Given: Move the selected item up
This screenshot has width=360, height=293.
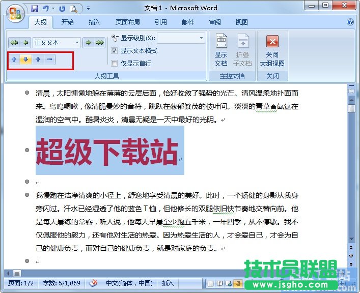Looking at the screenshot, I should (14, 60).
